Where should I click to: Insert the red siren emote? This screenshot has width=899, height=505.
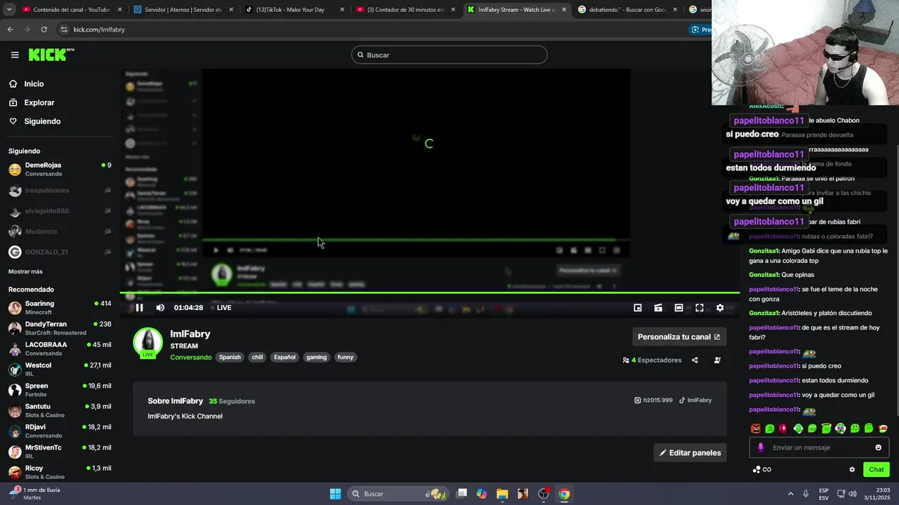point(784,428)
